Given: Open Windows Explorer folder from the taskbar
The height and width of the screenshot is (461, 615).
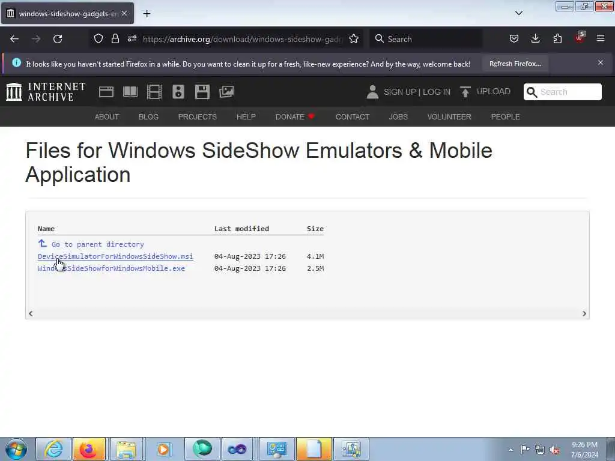Looking at the screenshot, I should tap(126, 449).
